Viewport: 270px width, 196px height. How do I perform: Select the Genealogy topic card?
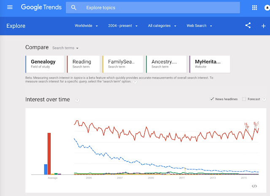pos(45,64)
